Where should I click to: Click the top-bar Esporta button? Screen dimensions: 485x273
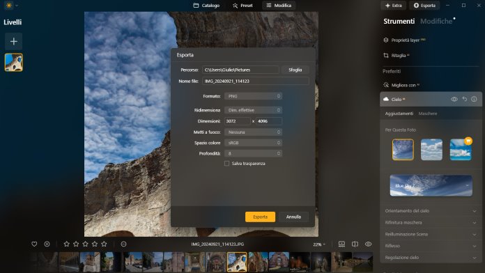(x=424, y=6)
